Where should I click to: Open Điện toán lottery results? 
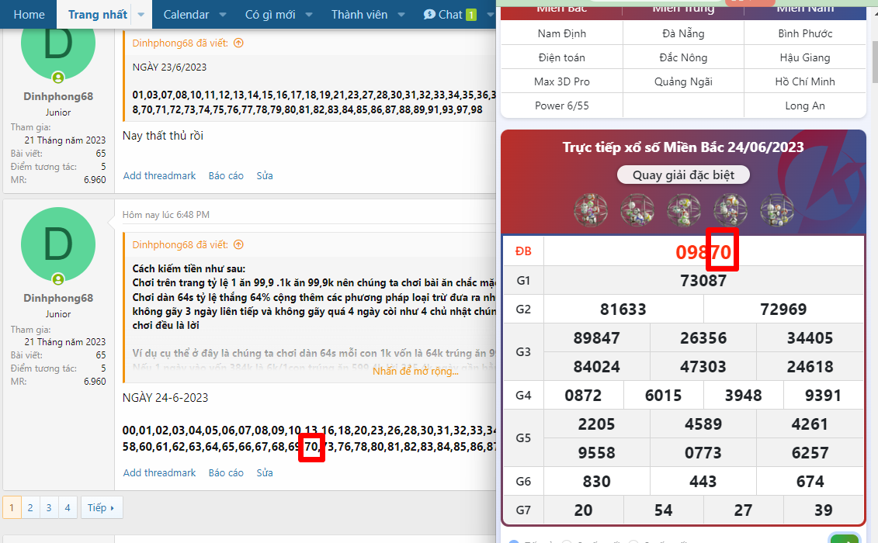(x=561, y=57)
